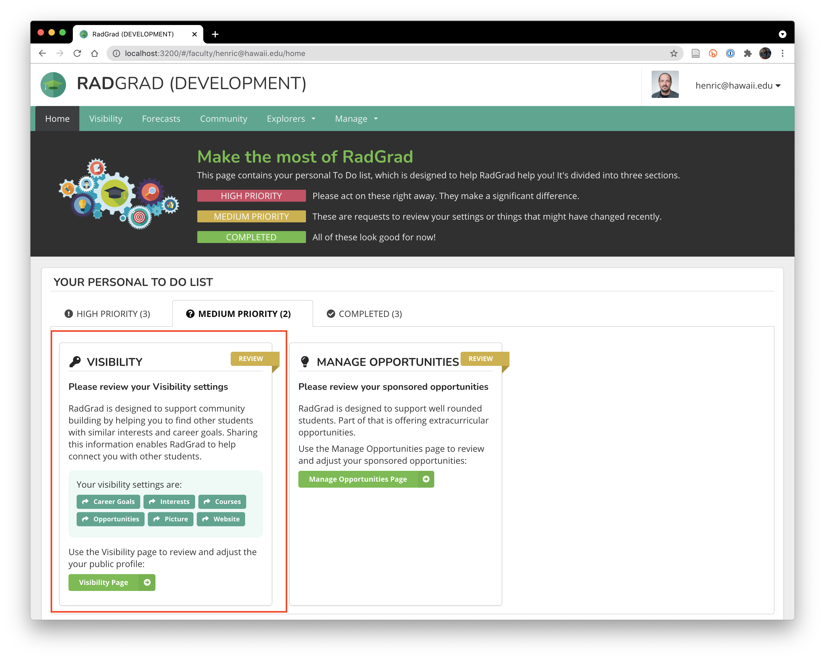This screenshot has height=660, width=825.
Task: Click the checkmark icon on Completed tab
Action: [331, 313]
